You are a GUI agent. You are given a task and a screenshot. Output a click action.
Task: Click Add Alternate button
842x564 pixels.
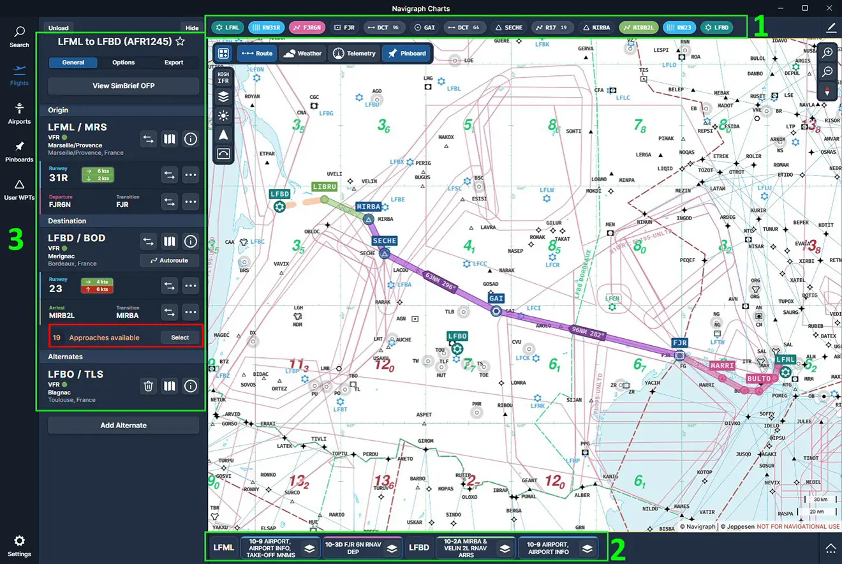tap(124, 425)
